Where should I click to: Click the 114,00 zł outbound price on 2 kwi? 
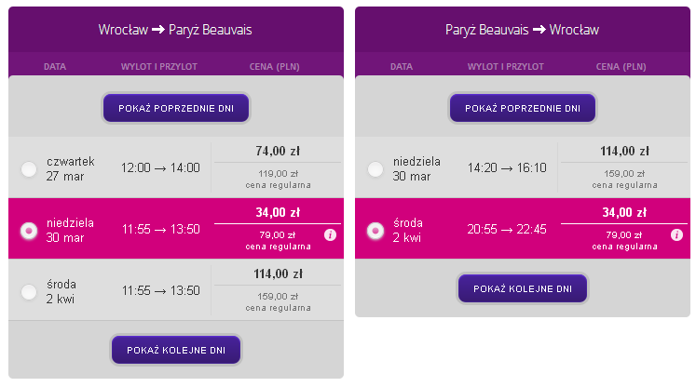coord(278,274)
